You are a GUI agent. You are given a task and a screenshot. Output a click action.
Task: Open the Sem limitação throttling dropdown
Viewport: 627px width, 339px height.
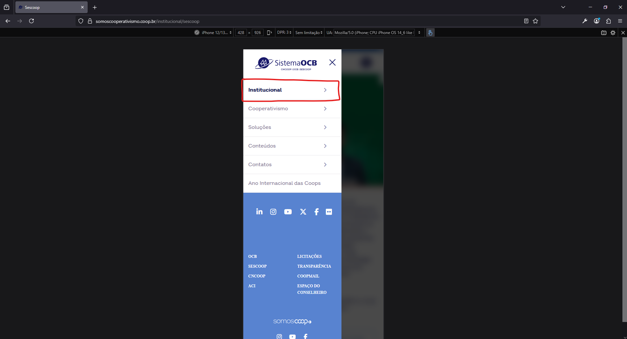click(309, 32)
